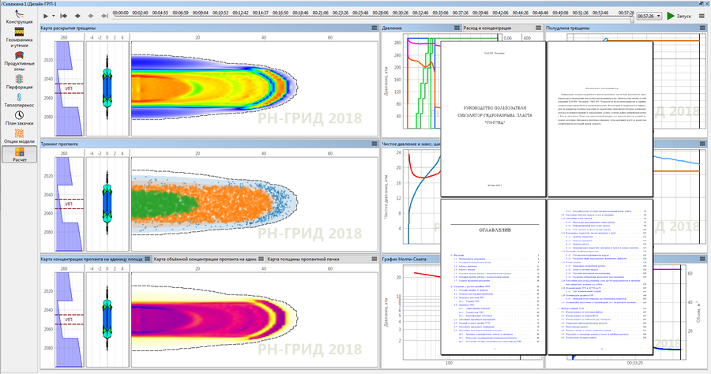Jump to the first animation frame
This screenshot has height=374, width=711.
pyautogui.click(x=65, y=16)
